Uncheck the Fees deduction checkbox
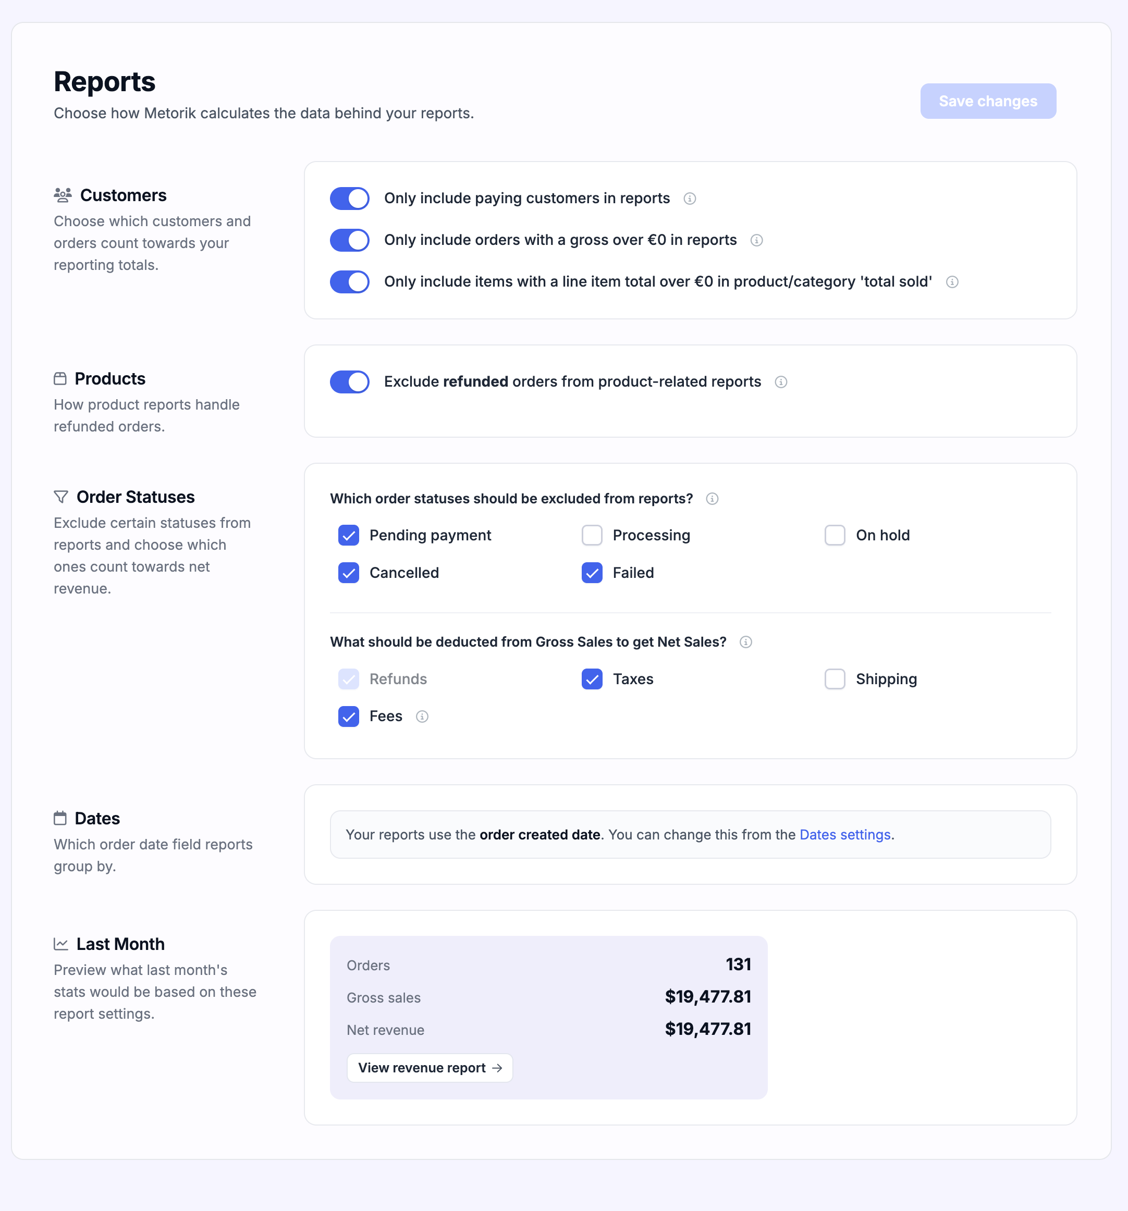The height and width of the screenshot is (1211, 1128). point(349,716)
